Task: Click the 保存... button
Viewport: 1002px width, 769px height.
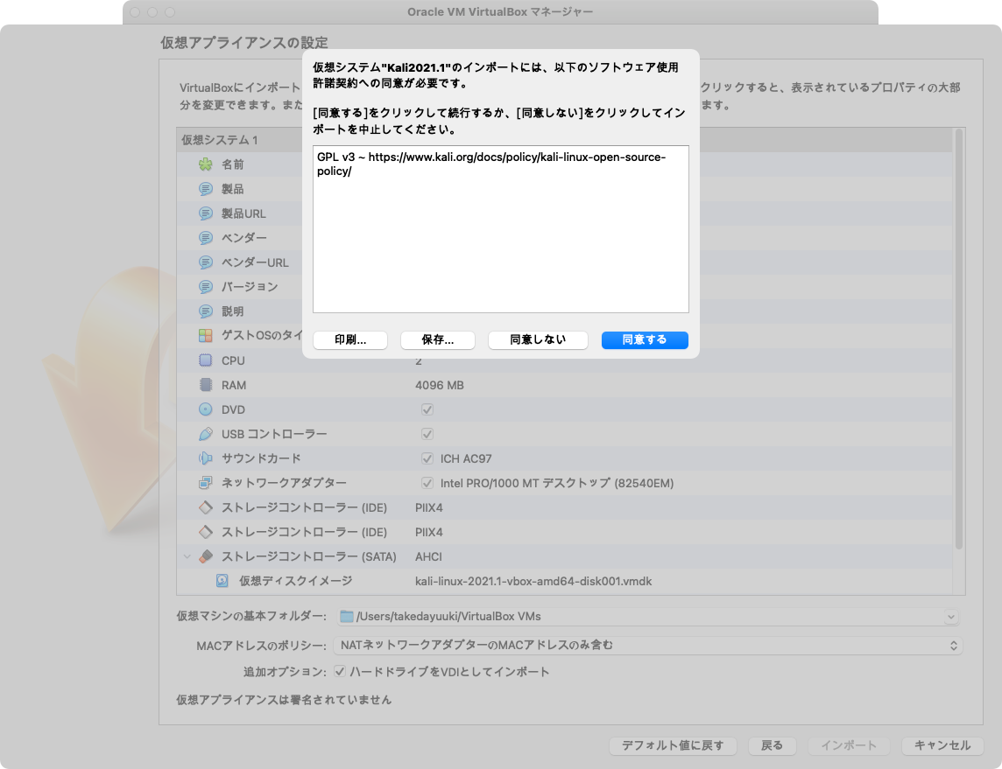Action: pos(438,340)
